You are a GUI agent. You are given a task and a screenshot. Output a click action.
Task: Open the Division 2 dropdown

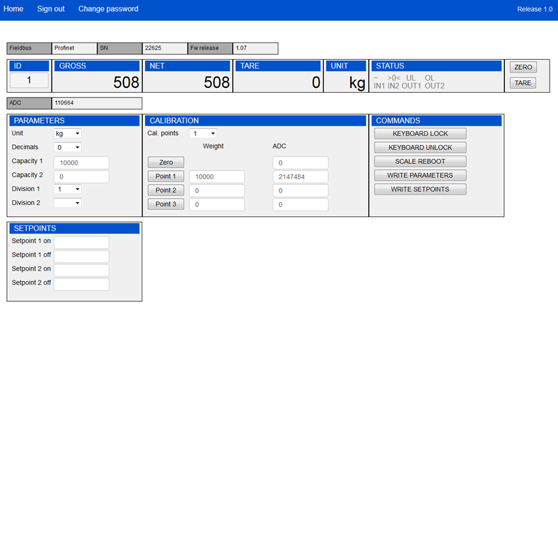[68, 203]
